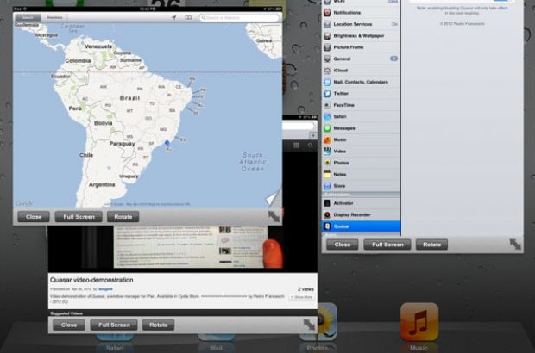Select Display Recorder in Settings

(x=361, y=215)
